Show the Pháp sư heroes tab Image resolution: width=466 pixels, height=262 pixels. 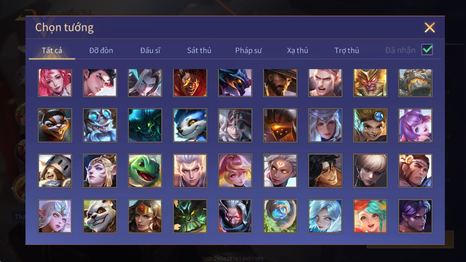pyautogui.click(x=248, y=50)
